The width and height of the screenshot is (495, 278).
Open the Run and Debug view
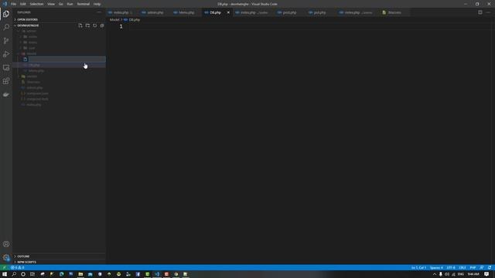[x=6, y=54]
